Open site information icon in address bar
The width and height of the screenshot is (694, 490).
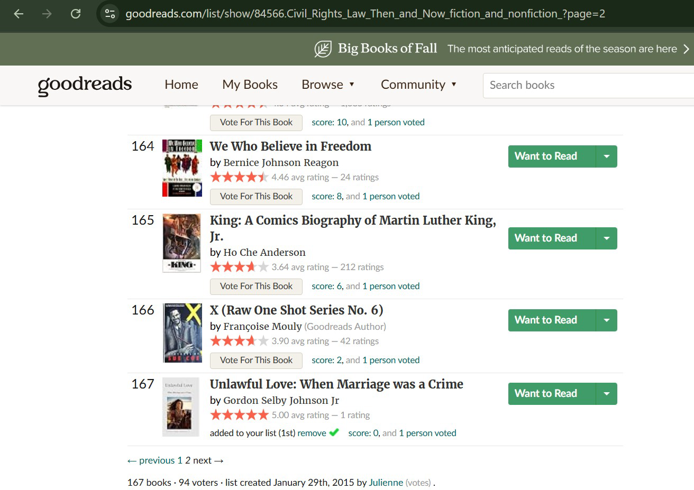pyautogui.click(x=110, y=14)
